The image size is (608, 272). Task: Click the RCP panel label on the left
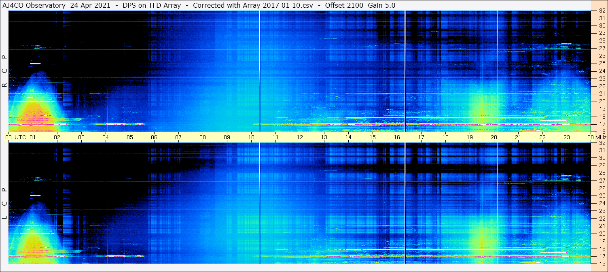click(4, 71)
